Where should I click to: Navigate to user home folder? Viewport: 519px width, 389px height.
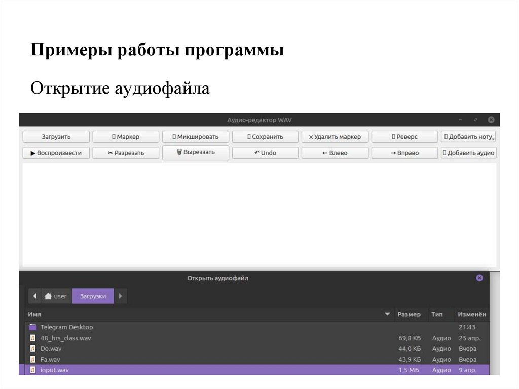[x=56, y=296]
